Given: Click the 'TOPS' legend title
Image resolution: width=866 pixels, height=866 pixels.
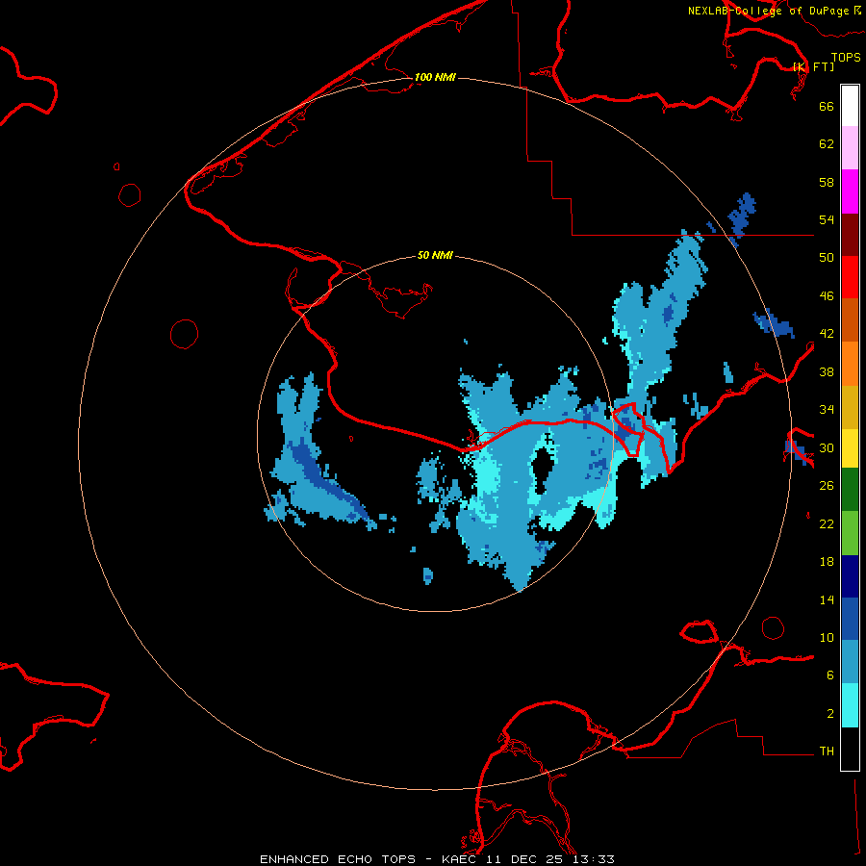Looking at the screenshot, I should point(846,57).
